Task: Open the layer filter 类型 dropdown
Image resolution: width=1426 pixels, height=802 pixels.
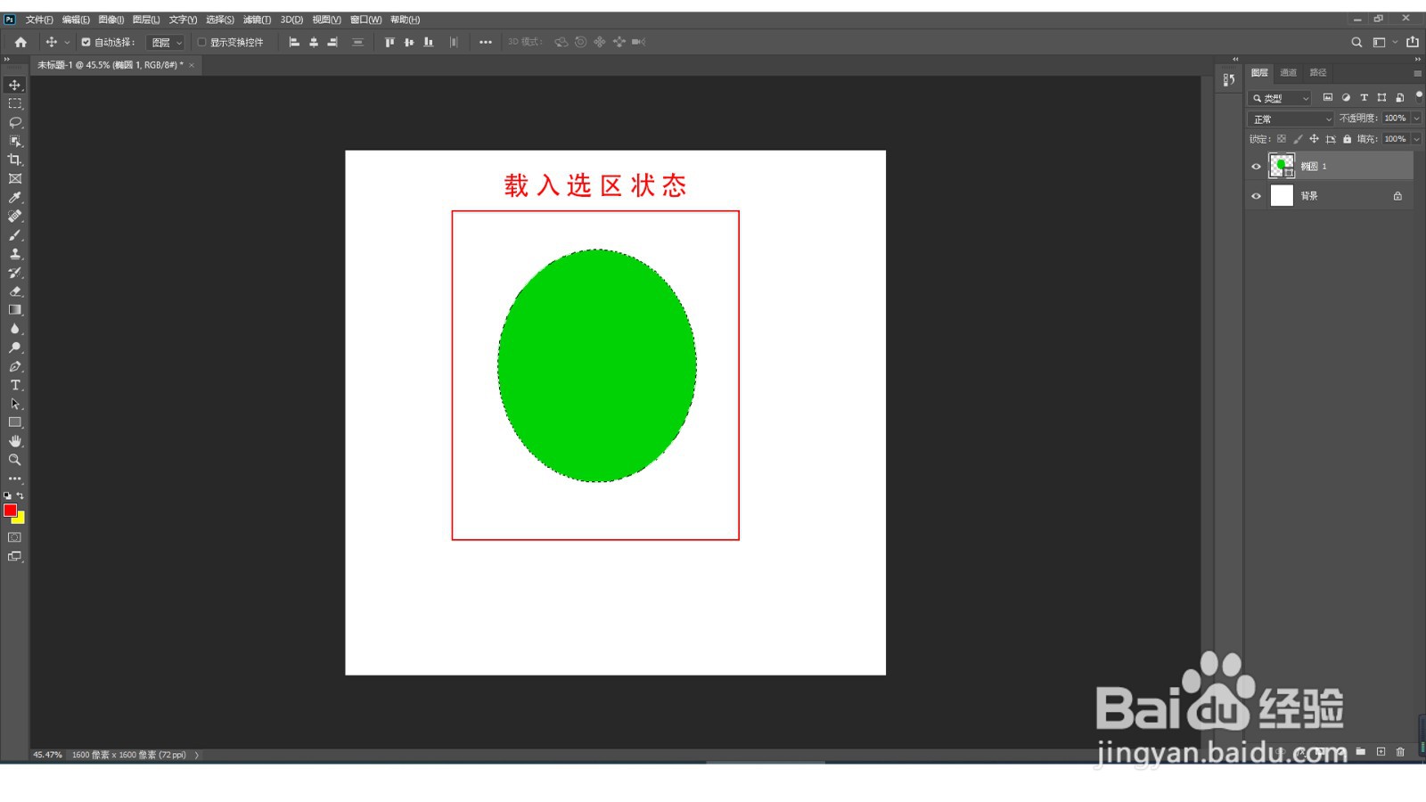Action: [1278, 97]
